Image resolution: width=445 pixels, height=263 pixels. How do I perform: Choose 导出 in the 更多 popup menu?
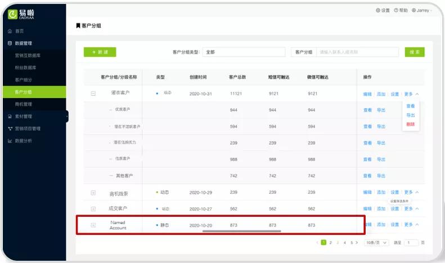[x=410, y=115]
